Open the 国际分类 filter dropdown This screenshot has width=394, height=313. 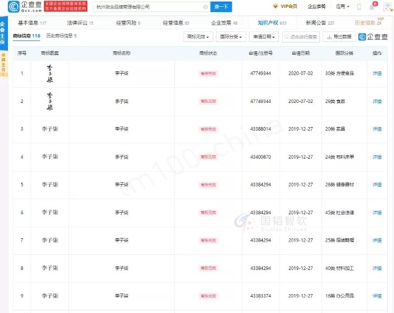[x=231, y=37]
